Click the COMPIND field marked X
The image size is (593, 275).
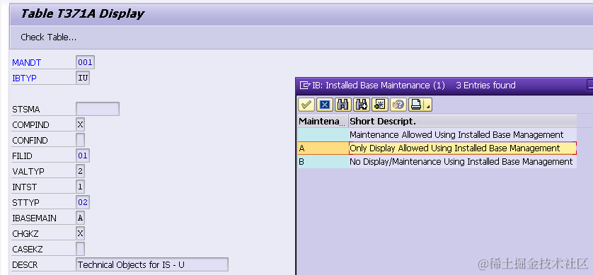80,124
